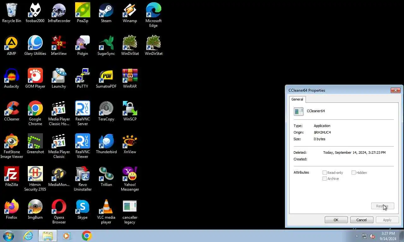Open the taskbar media player icon
Screen dimensions: 404x242
67,236
